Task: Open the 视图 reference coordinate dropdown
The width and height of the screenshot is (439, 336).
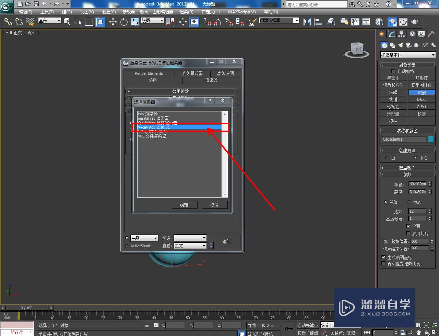Action: click(x=153, y=21)
